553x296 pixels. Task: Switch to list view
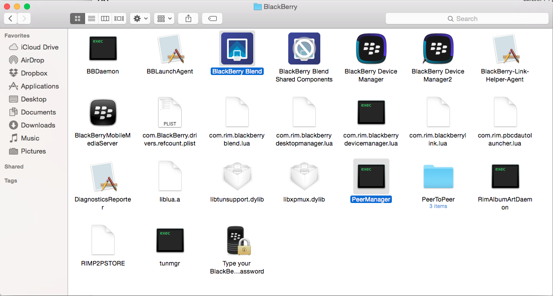(92, 18)
